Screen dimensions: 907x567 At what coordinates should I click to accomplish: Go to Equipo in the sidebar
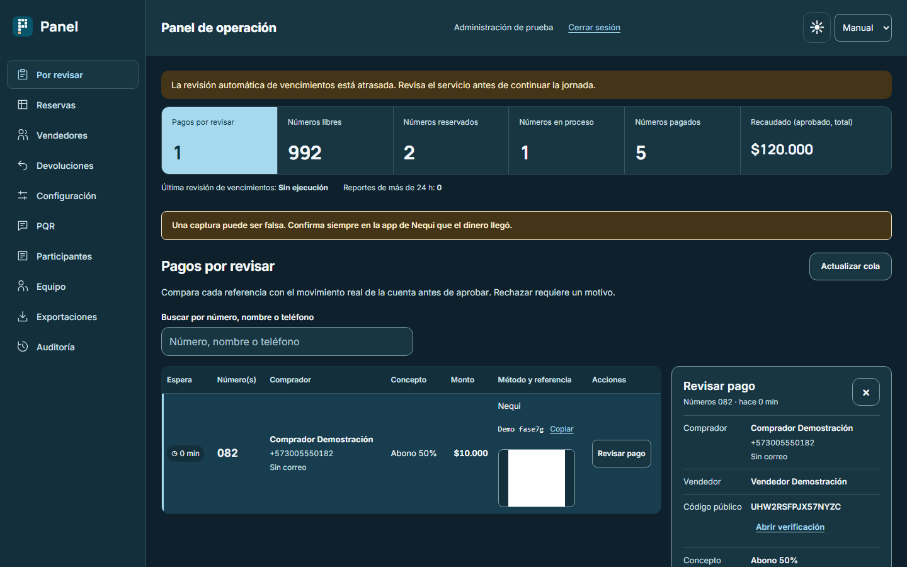pyautogui.click(x=72, y=286)
